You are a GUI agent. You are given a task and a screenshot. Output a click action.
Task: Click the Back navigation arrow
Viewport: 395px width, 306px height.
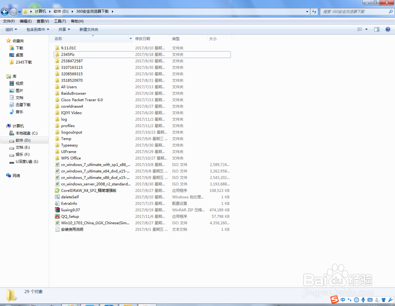pos(5,11)
